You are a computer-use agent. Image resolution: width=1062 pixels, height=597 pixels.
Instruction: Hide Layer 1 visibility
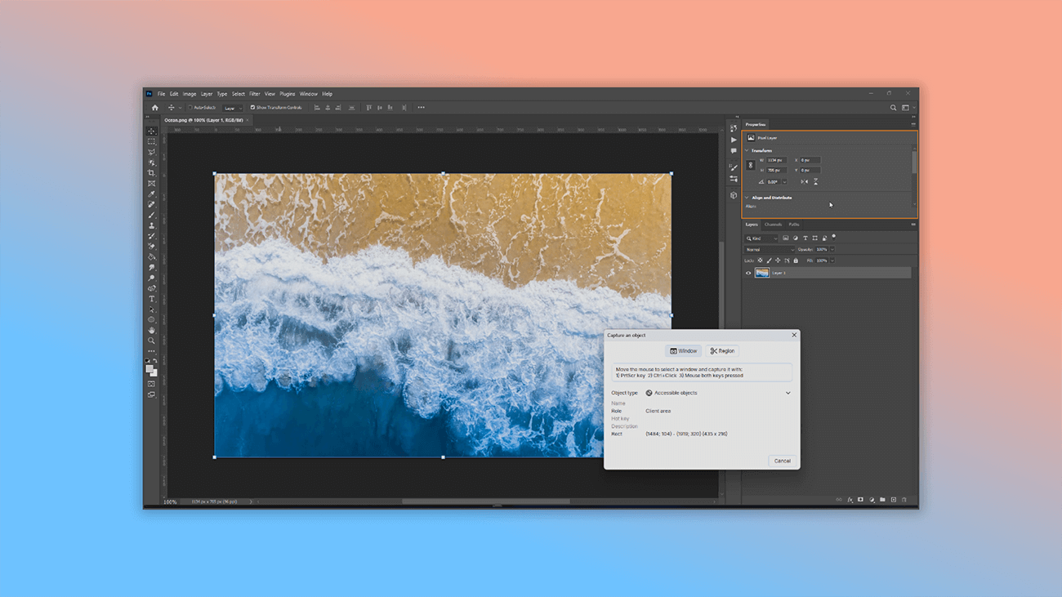(x=748, y=273)
